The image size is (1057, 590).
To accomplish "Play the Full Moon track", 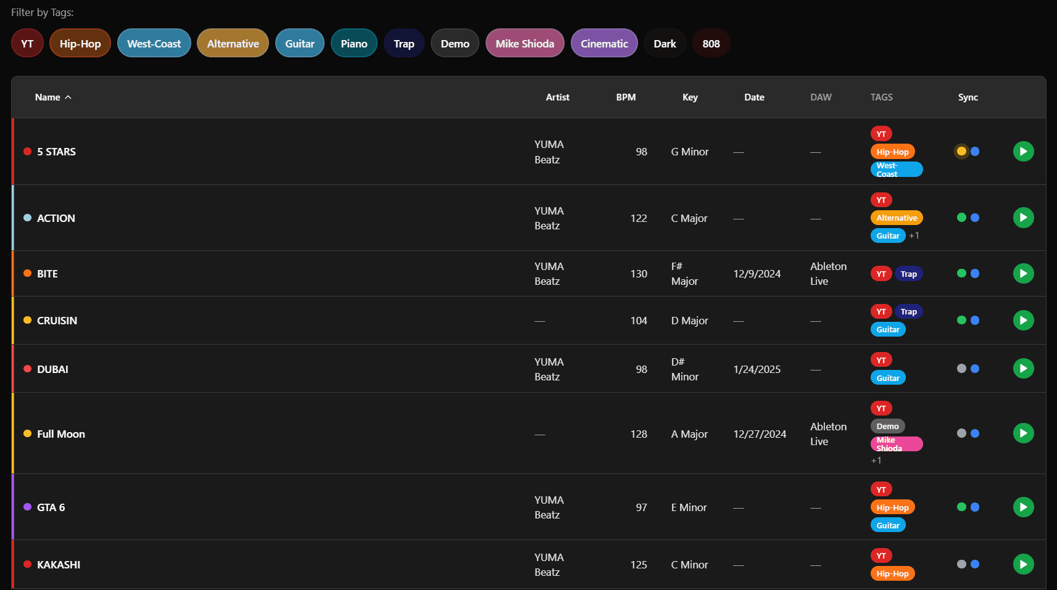I will (1023, 433).
